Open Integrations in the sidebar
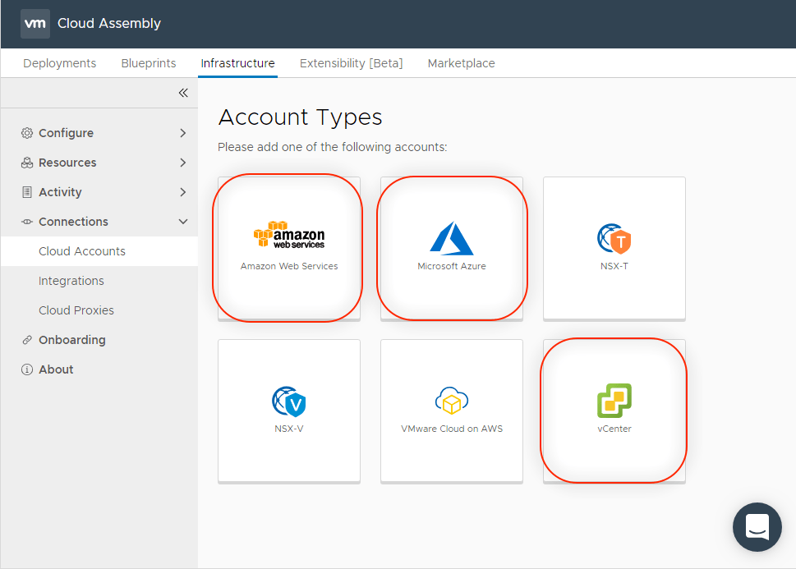Screen dimensions: 796x569 [71, 281]
